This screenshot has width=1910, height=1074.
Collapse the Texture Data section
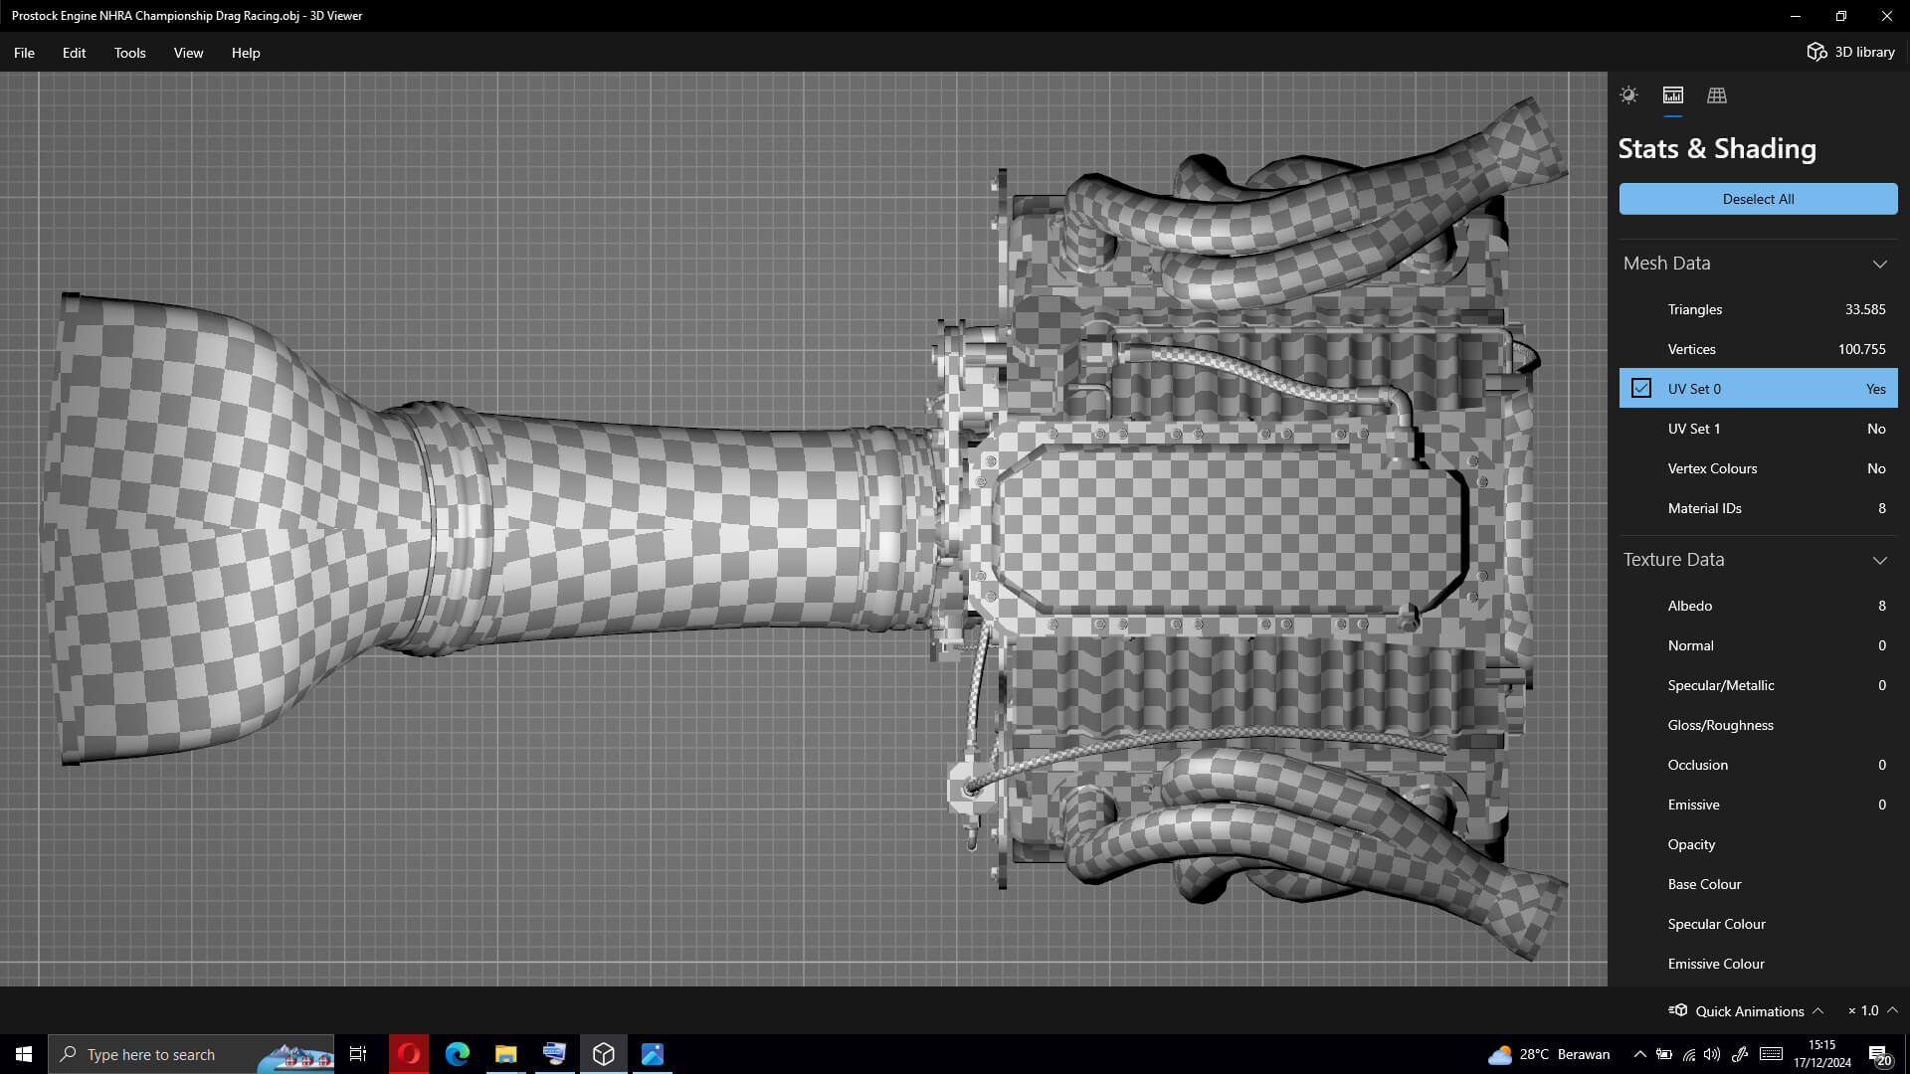(x=1879, y=560)
